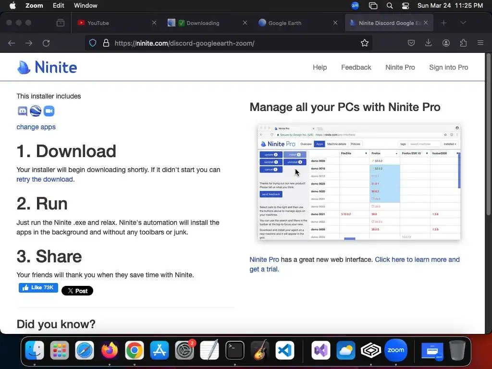This screenshot has width=492, height=369.
Task: Open the Zoom menu in menu bar
Action: [x=34, y=6]
